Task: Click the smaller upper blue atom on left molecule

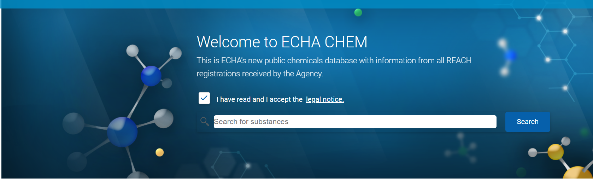Action: coord(151,76)
